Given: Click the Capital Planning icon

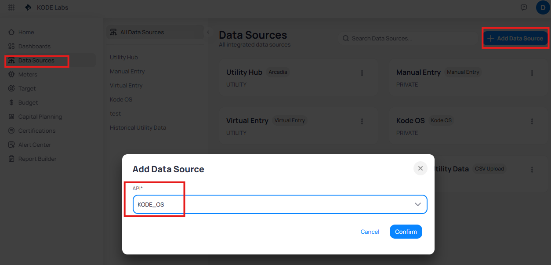Looking at the screenshot, I should coord(11,116).
